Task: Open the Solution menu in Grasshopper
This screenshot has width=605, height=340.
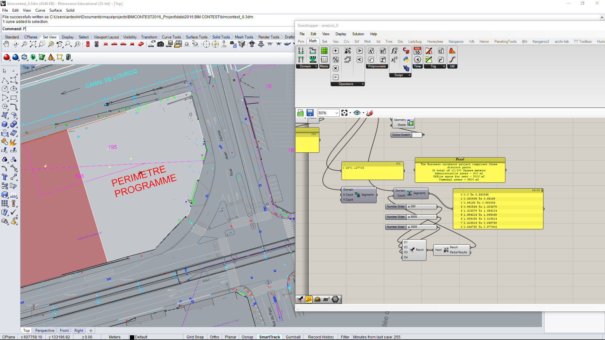Action: coord(358,34)
